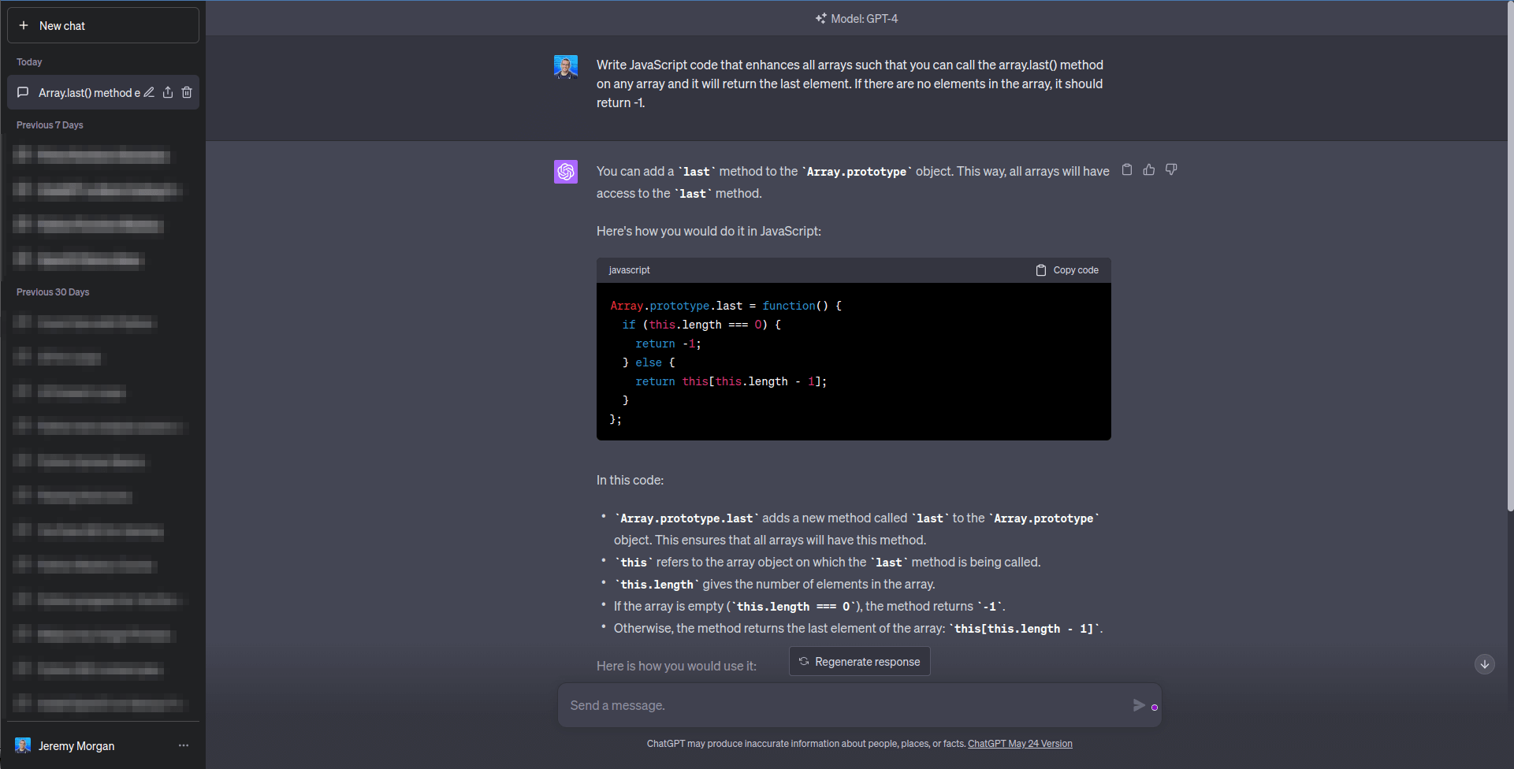Image resolution: width=1514 pixels, height=769 pixels.
Task: Give the response a thumbs up
Action: (1149, 169)
